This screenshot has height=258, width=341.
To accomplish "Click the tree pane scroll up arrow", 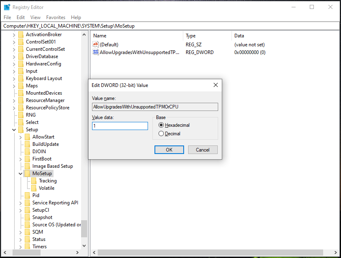I will [x=84, y=35].
